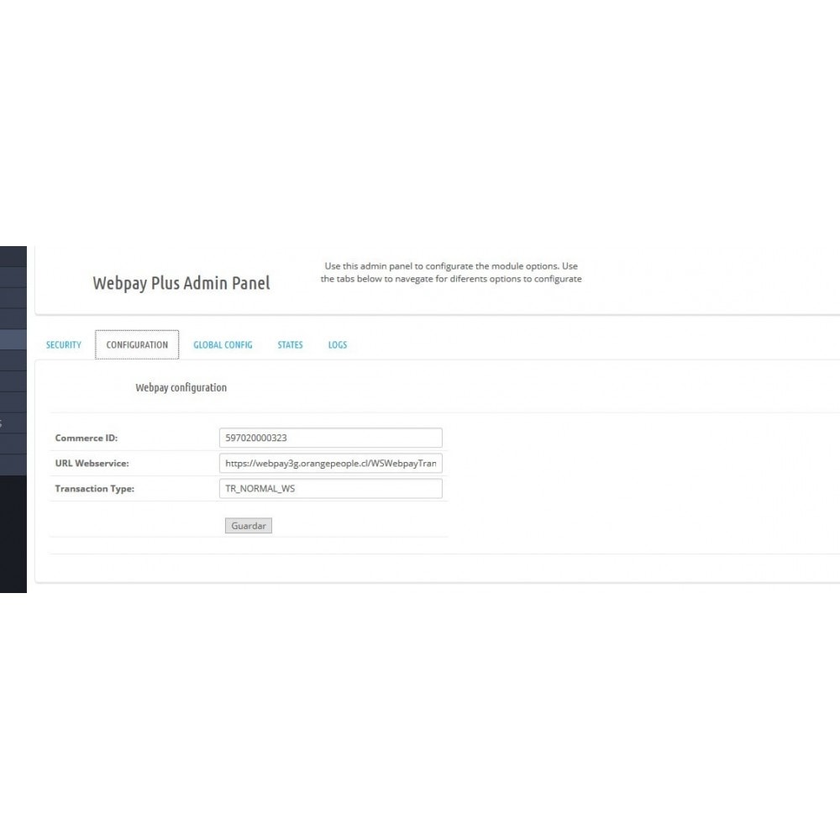Click the admin panel description text
Viewport: 840px width, 840px height.
pyautogui.click(x=451, y=272)
